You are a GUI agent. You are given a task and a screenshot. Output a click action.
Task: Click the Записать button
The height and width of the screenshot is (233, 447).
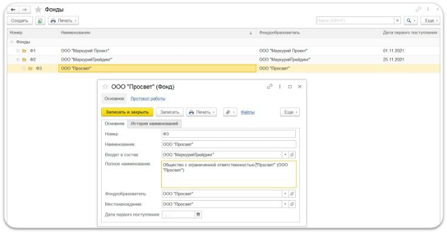coord(169,112)
